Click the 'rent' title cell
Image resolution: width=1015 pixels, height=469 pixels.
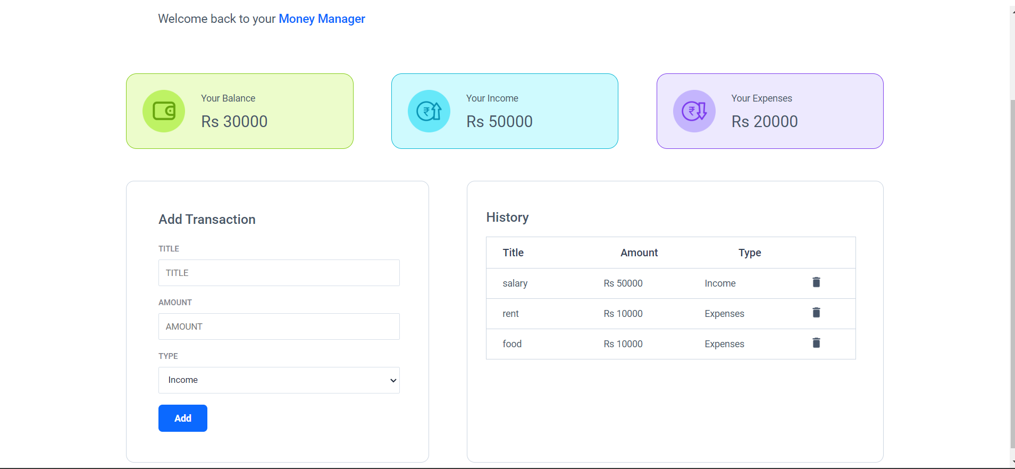[510, 314]
